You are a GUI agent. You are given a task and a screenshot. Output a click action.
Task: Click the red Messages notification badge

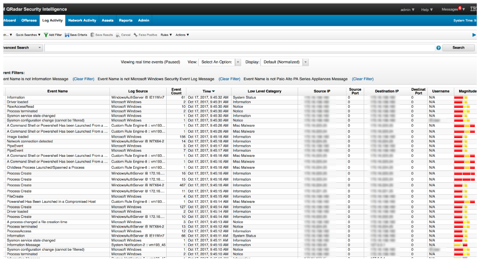(460, 8)
